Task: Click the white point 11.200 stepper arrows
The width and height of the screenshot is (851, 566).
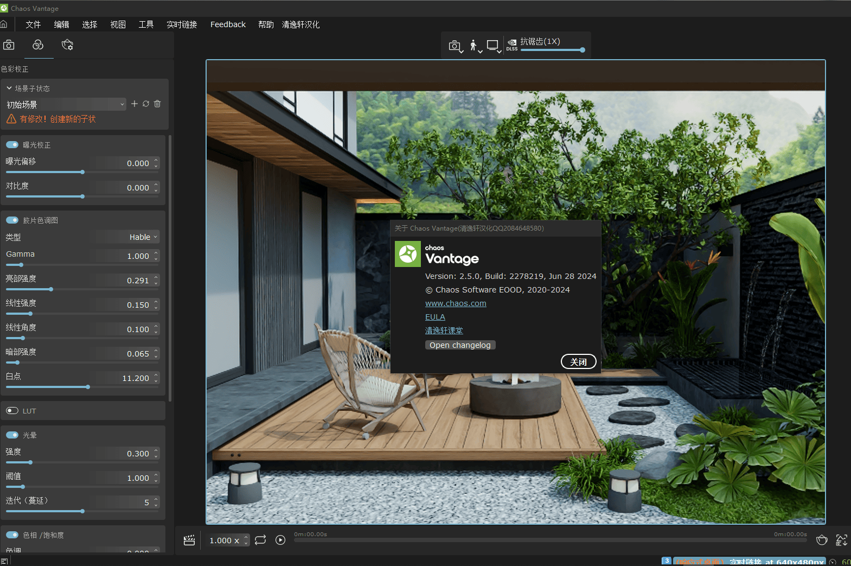Action: coord(156,378)
